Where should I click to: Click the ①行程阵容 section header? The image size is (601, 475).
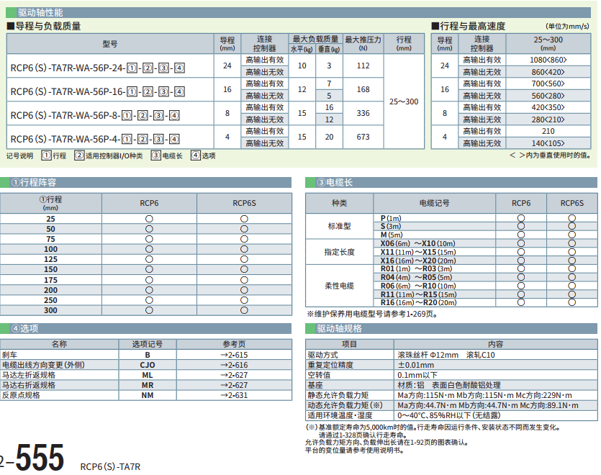[145, 183]
